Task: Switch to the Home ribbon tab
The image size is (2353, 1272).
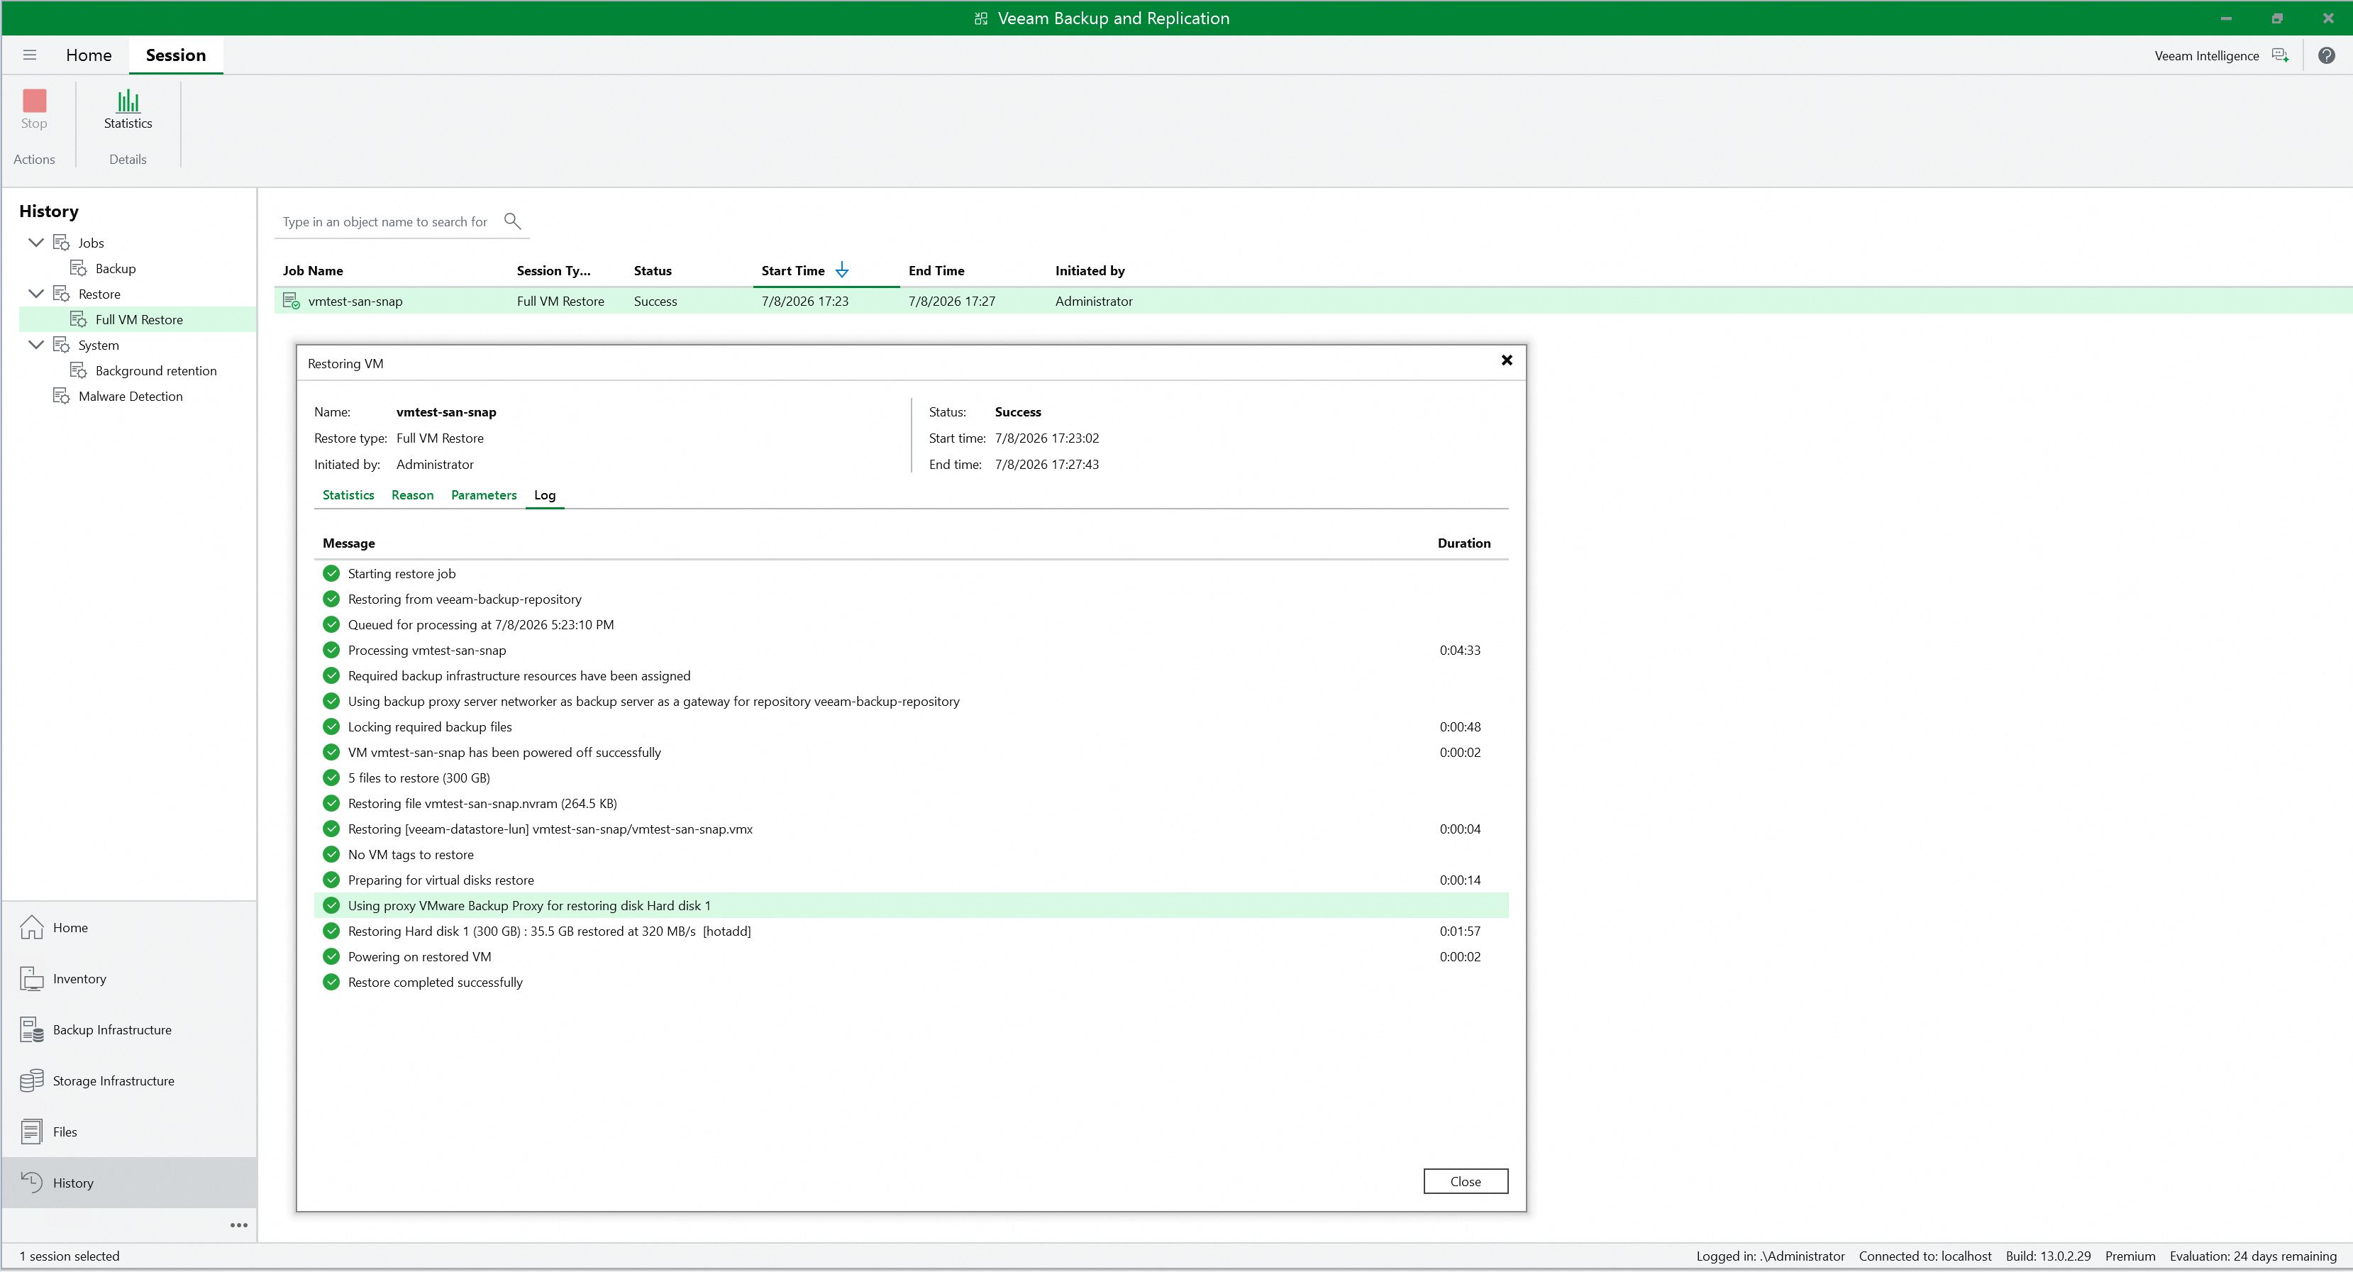Action: [x=89, y=55]
